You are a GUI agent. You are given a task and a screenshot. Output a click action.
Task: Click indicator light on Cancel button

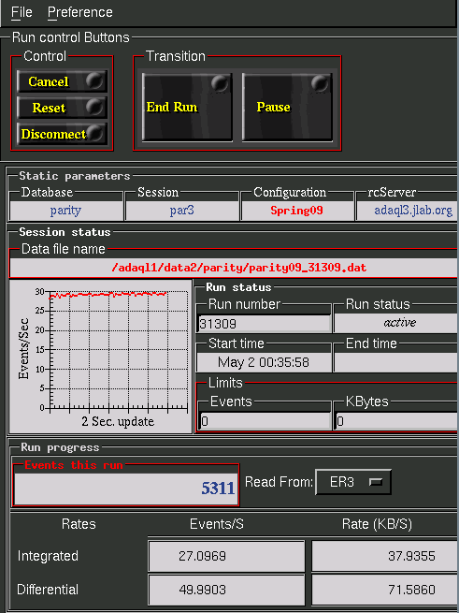click(94, 80)
